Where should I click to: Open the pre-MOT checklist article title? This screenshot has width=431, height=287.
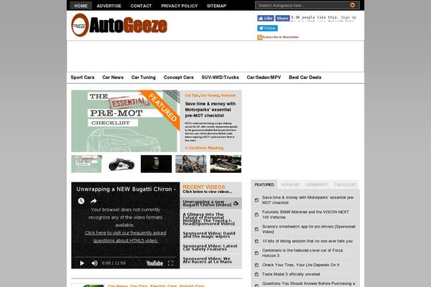[x=210, y=110]
